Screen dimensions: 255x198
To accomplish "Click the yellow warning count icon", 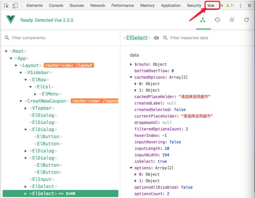I will click(x=229, y=6).
